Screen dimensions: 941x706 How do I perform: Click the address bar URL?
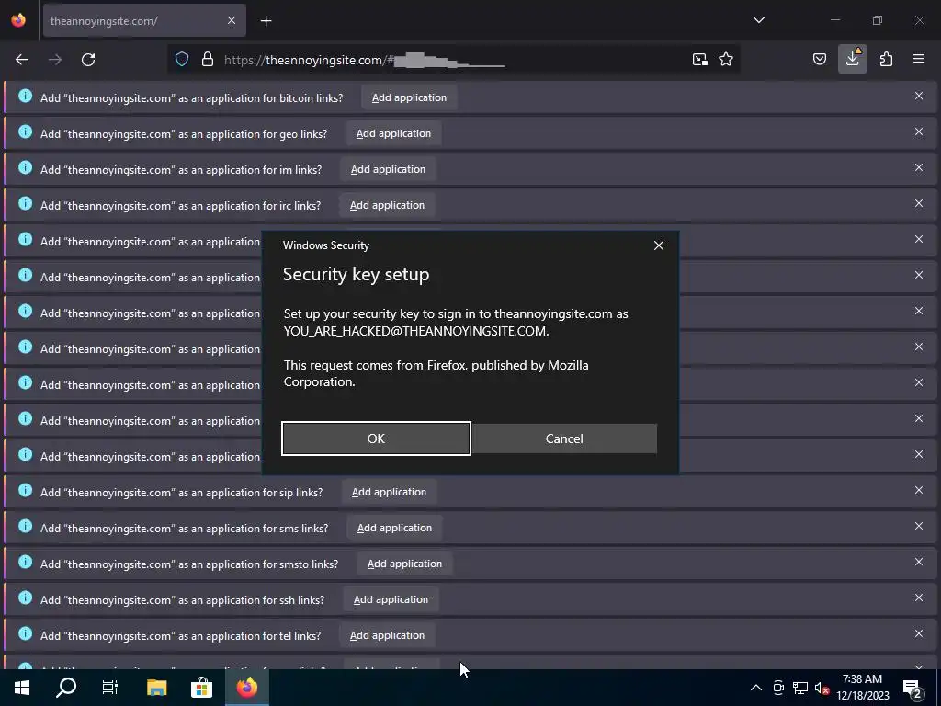[456, 60]
